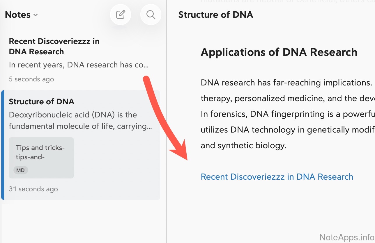Open search with the magnifying glass icon
Viewport: 375px width, 243px height.
pos(151,15)
